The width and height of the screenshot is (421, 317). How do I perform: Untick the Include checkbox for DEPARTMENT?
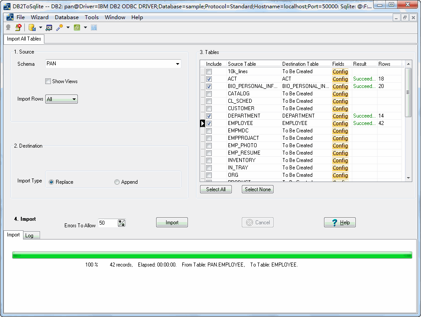pos(209,116)
